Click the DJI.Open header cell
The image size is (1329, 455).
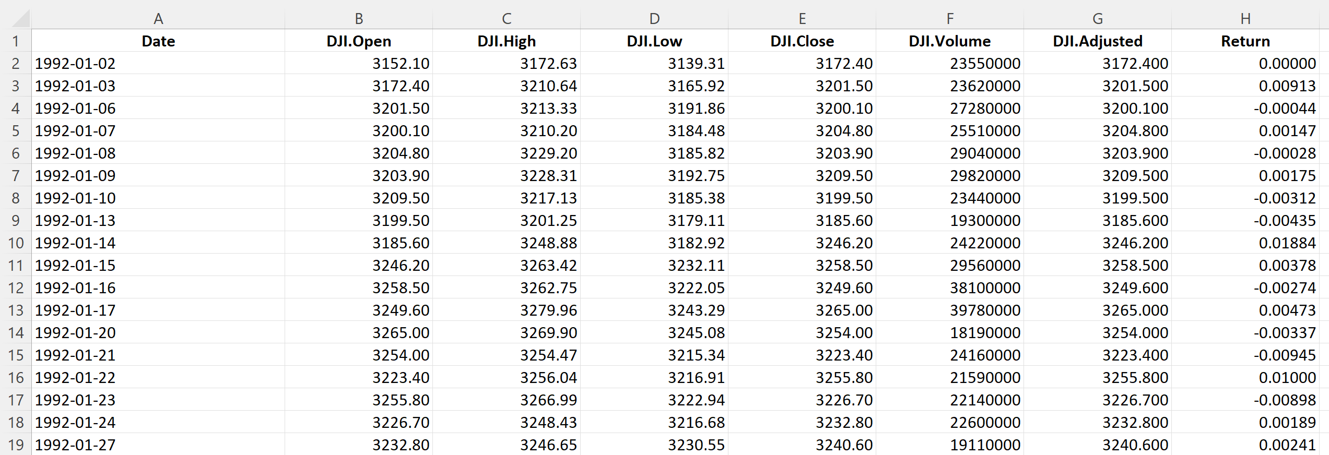359,41
